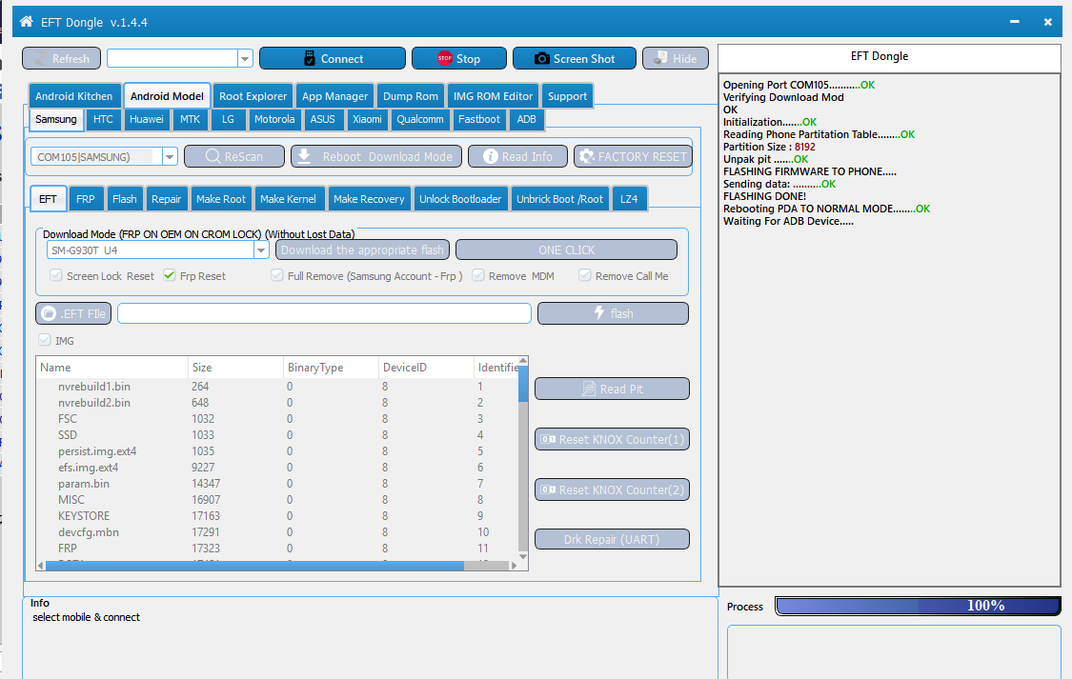The height and width of the screenshot is (679, 1072).
Task: Select the LG brand tab
Action: point(228,120)
